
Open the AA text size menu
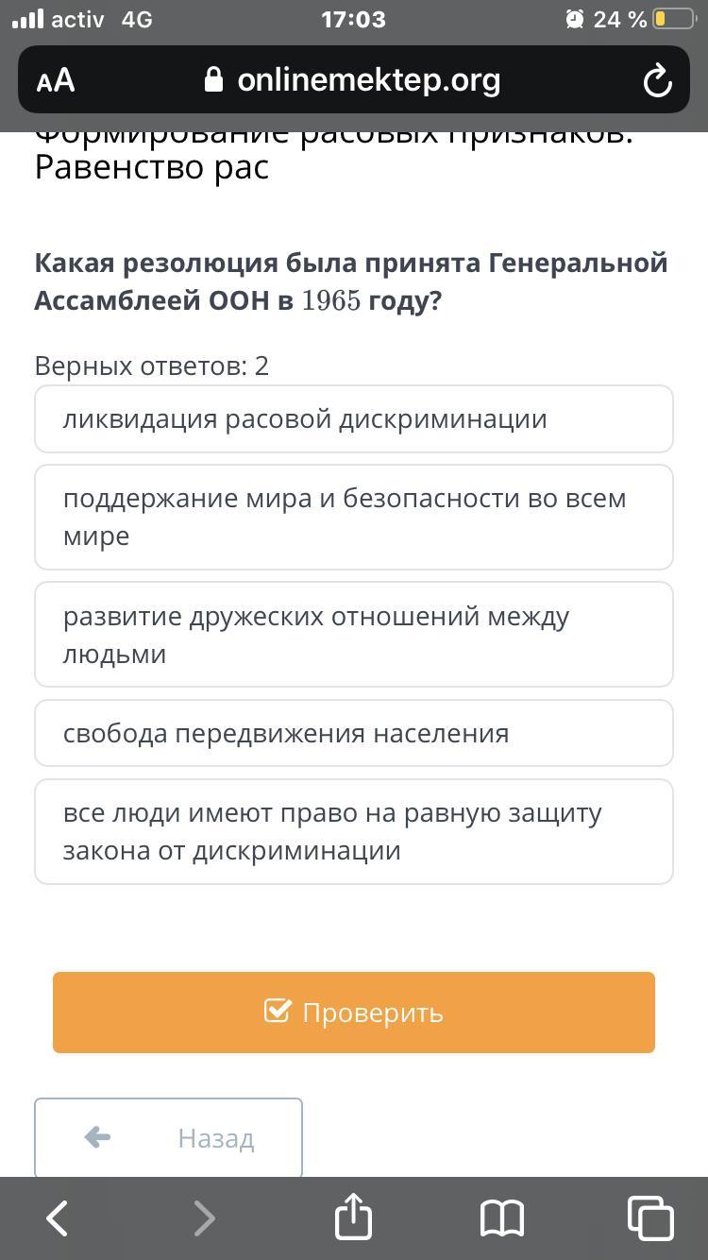click(56, 81)
